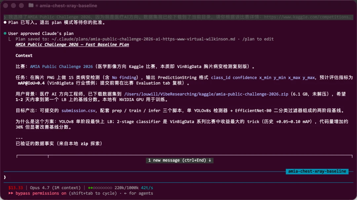Click the bold 'Context' heading
357x200 pixels.
click(24, 56)
